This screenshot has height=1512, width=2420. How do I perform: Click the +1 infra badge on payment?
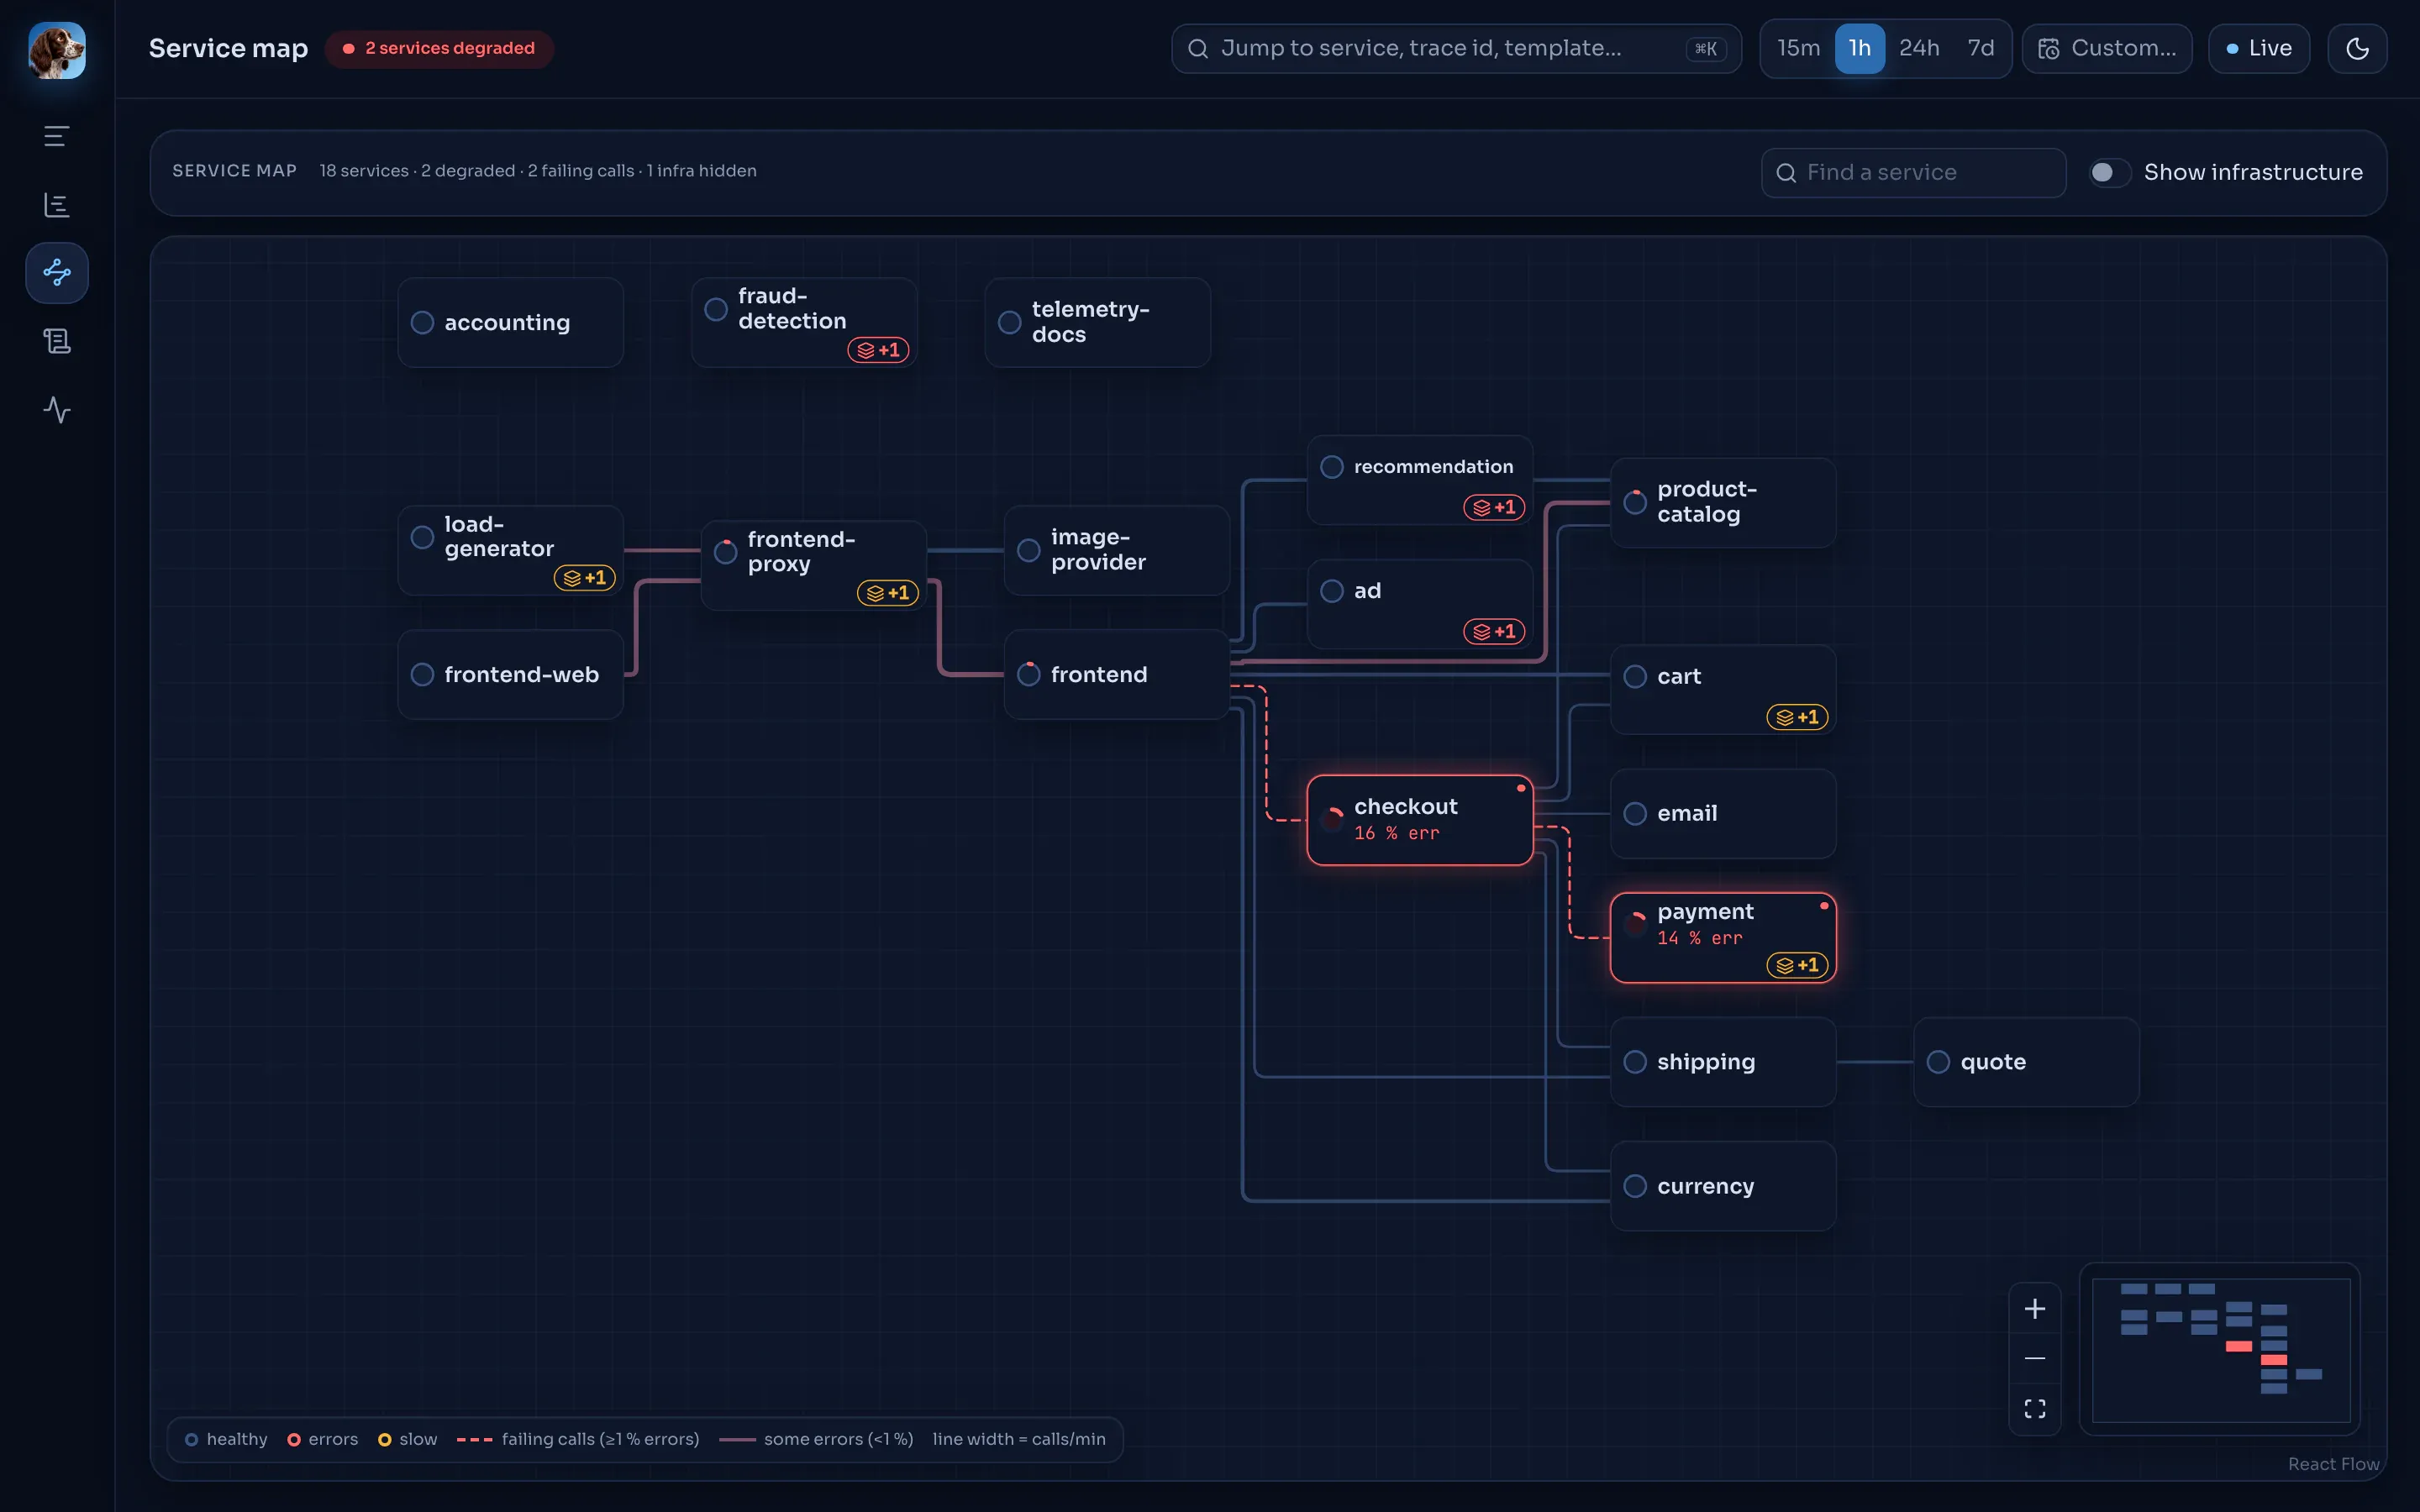[1797, 965]
